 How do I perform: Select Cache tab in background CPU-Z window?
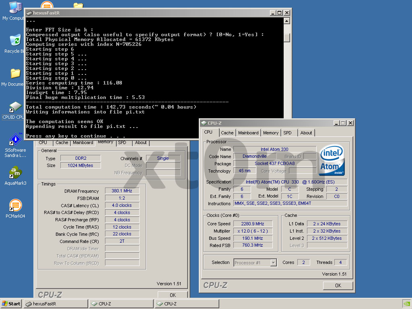(x=62, y=143)
